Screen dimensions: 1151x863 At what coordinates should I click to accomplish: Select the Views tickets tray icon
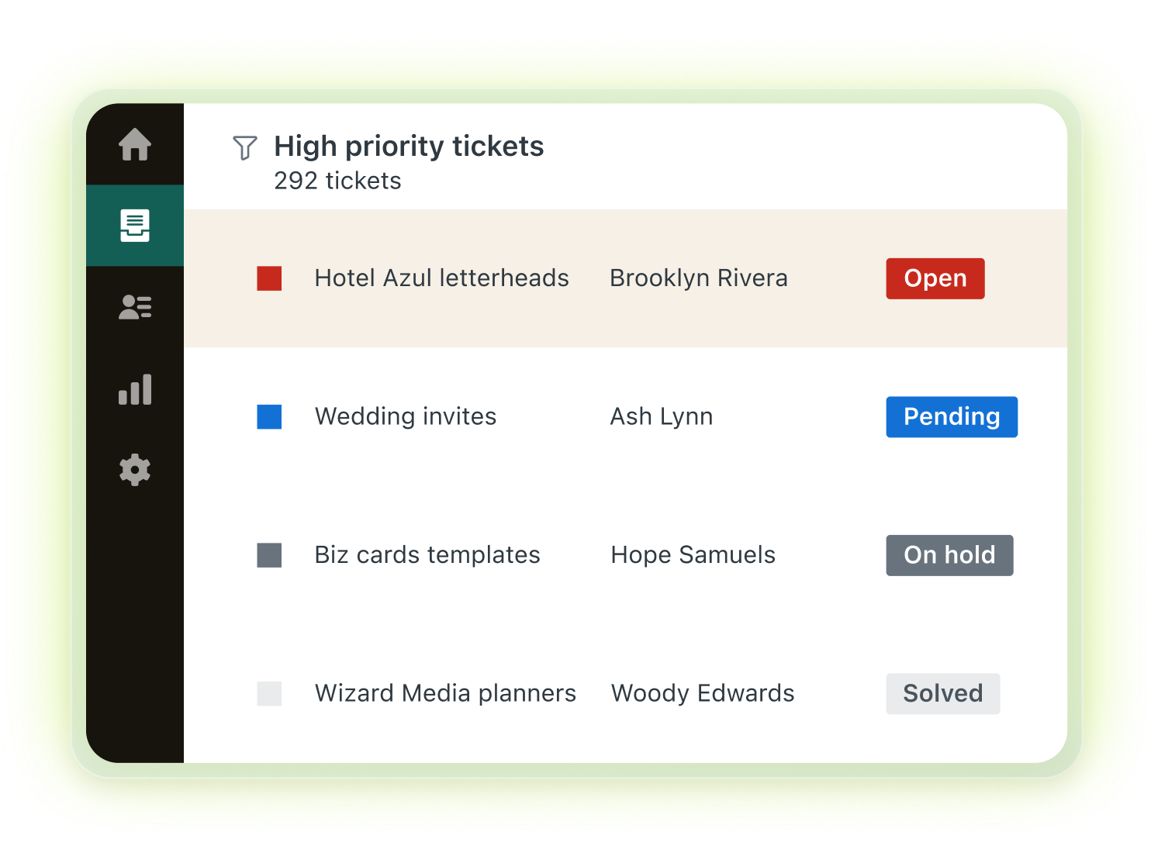coord(135,226)
